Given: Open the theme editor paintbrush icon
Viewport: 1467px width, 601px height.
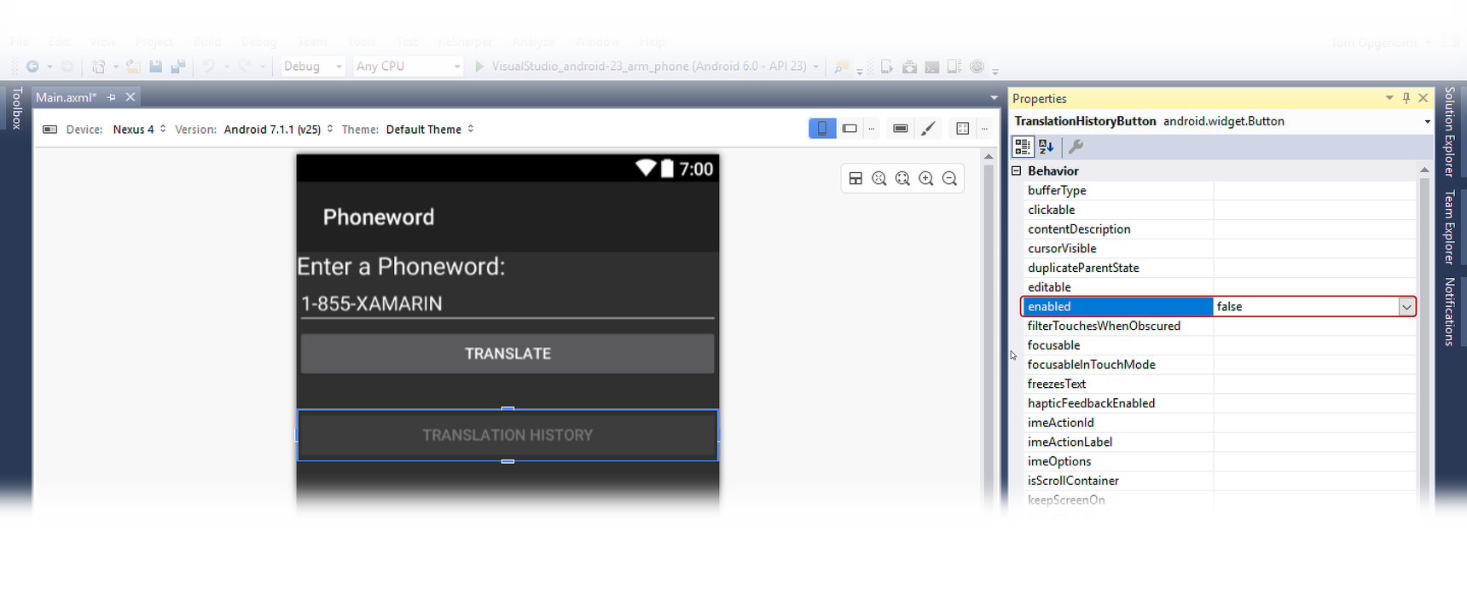Looking at the screenshot, I should (929, 129).
